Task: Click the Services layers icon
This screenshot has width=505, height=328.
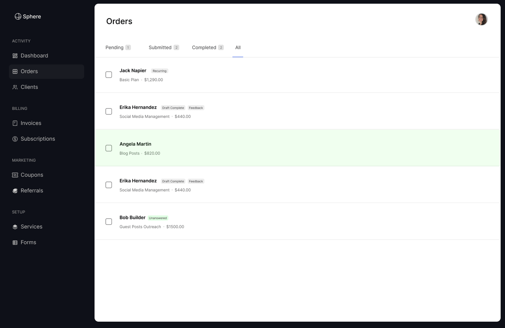Action: tap(15, 227)
